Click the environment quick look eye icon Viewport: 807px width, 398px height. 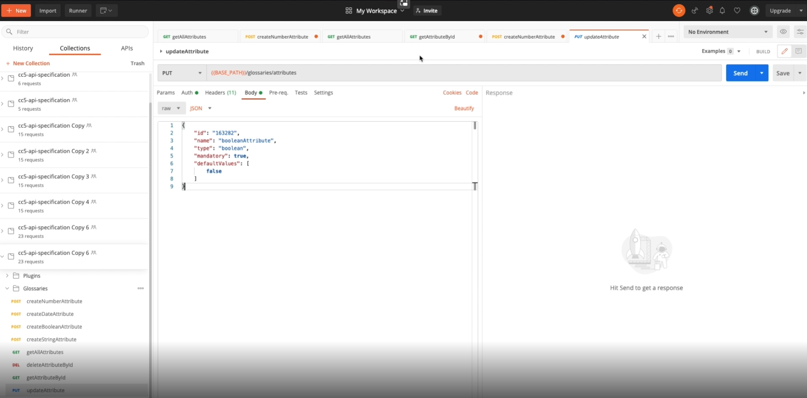pyautogui.click(x=783, y=32)
